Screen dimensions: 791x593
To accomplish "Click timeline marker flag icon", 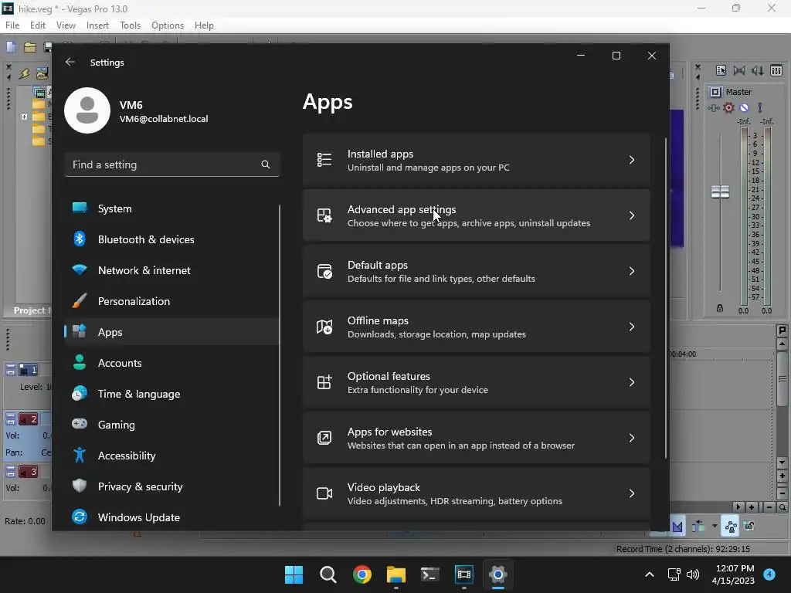I will click(x=782, y=330).
